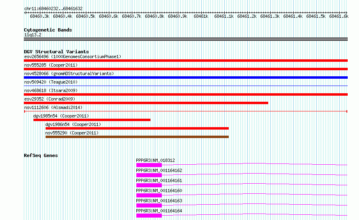Click the brown nsv555290 variant bar

(137, 137)
